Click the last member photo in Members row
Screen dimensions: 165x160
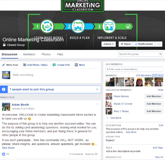click(x=159, y=82)
